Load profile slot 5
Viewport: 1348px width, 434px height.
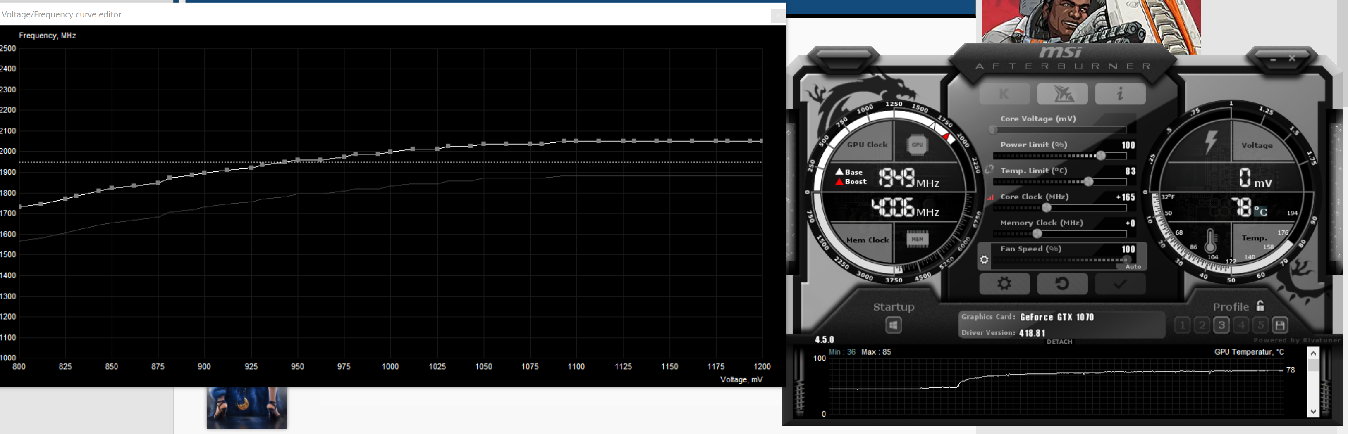pyautogui.click(x=1261, y=325)
